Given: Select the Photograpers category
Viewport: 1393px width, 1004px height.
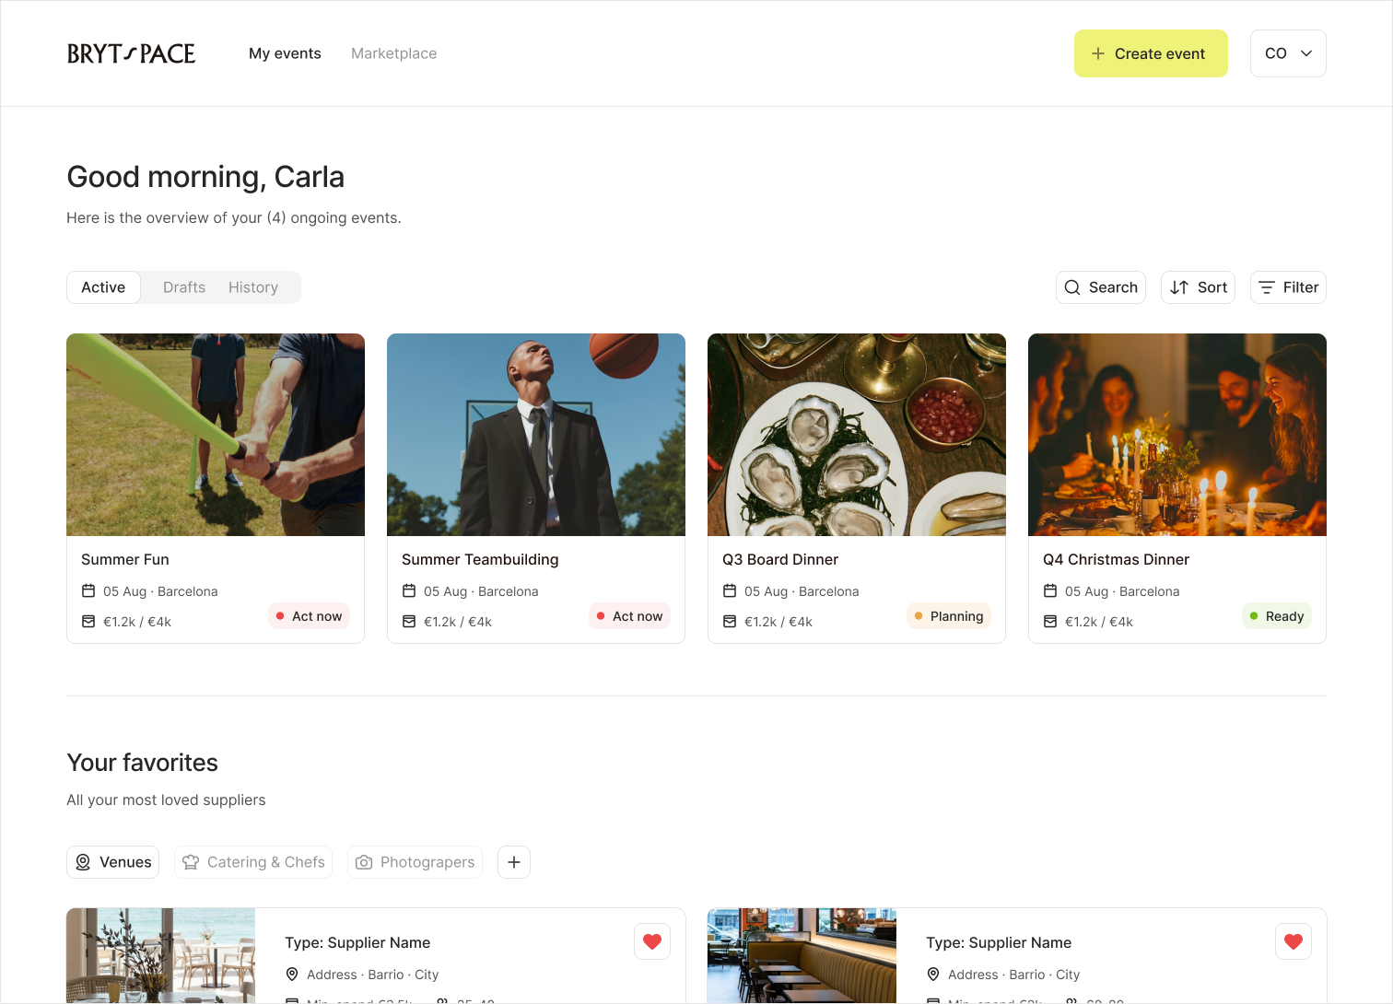Looking at the screenshot, I should [x=415, y=862].
